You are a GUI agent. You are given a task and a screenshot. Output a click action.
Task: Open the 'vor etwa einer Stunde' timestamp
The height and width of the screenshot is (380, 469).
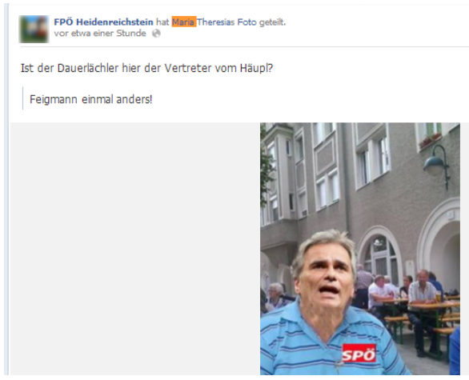coord(100,33)
